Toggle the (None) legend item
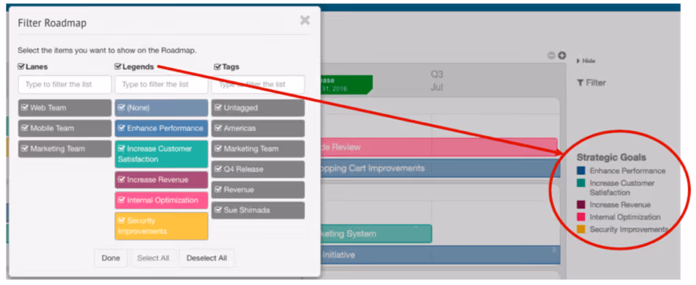Image resolution: width=696 pixels, height=285 pixels. coord(162,108)
